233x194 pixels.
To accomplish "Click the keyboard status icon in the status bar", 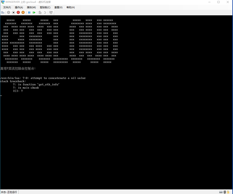I will point(221,192).
